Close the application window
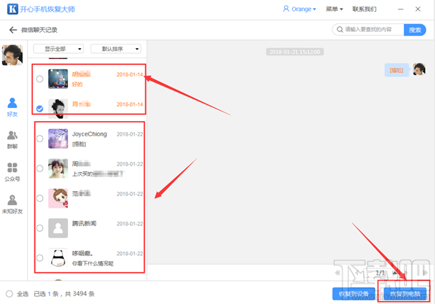Image resolution: width=436 pixels, height=304 pixels. tap(418, 9)
